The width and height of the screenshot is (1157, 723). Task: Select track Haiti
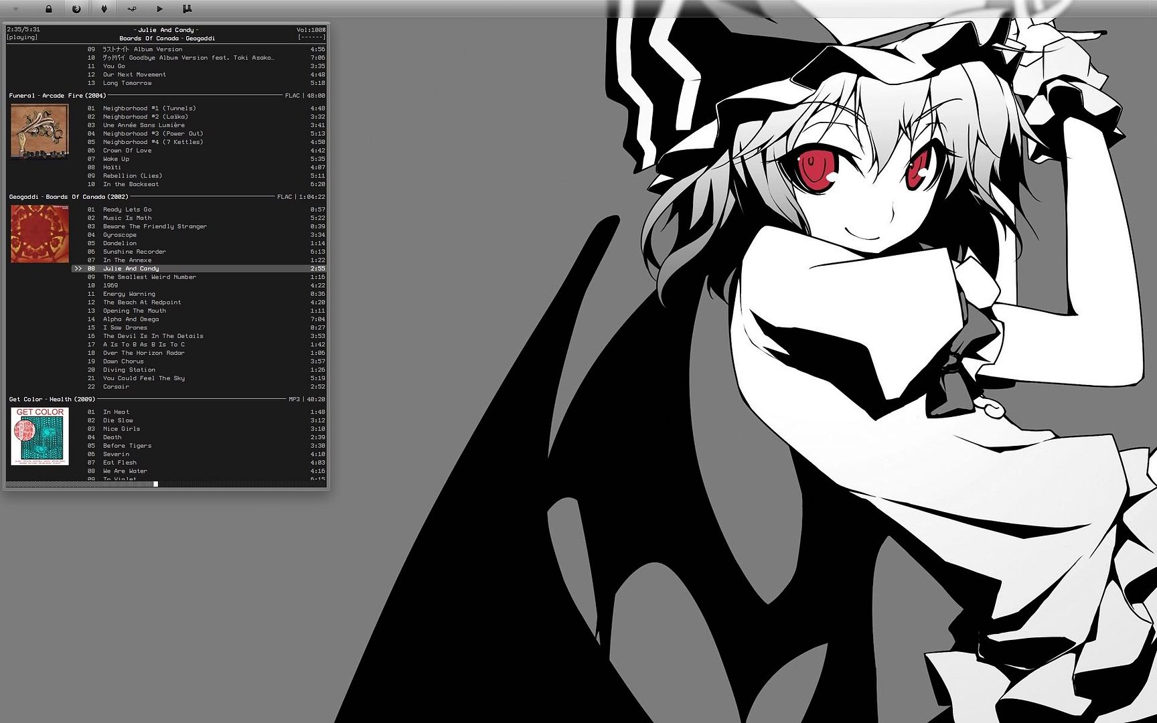click(x=199, y=167)
